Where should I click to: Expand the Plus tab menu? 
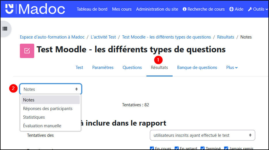tap(232, 68)
